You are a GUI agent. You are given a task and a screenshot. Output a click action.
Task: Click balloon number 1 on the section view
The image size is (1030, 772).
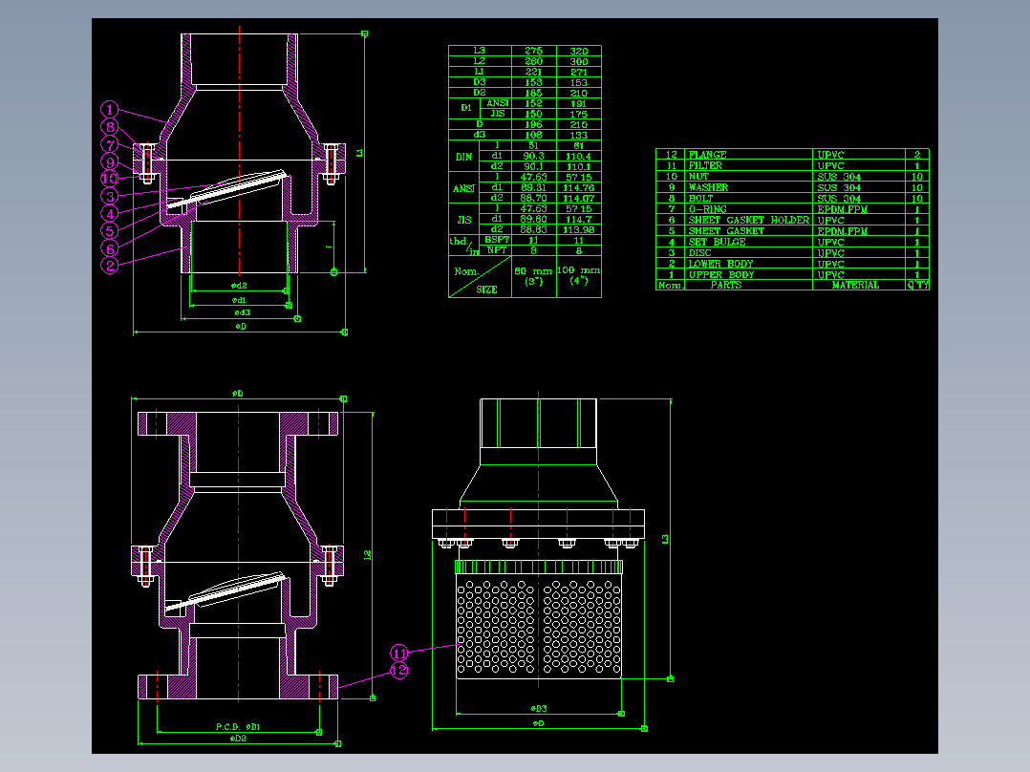(110, 109)
